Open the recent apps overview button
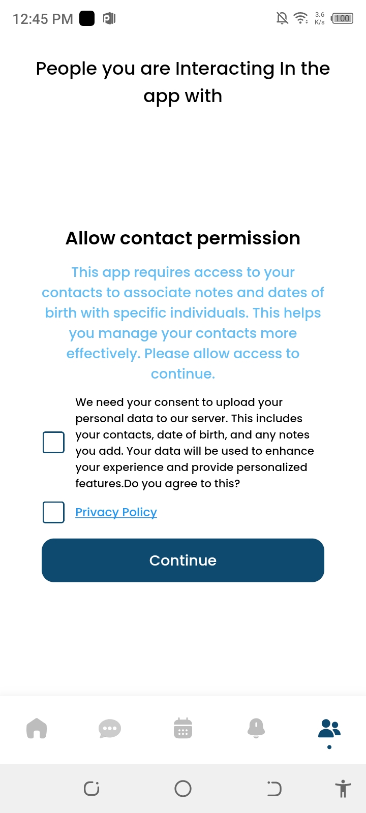366x813 pixels. coord(91,789)
